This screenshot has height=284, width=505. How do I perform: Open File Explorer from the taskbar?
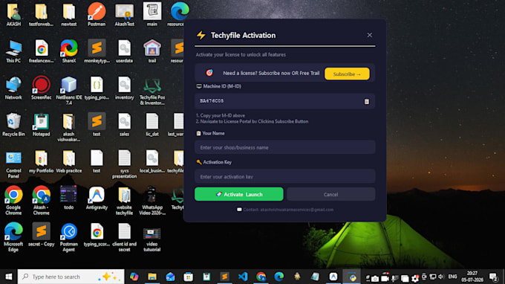(152, 277)
